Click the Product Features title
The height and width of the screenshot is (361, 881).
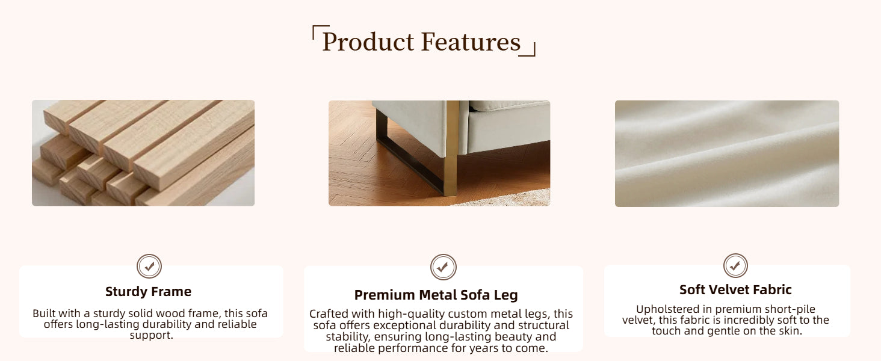[x=421, y=42]
